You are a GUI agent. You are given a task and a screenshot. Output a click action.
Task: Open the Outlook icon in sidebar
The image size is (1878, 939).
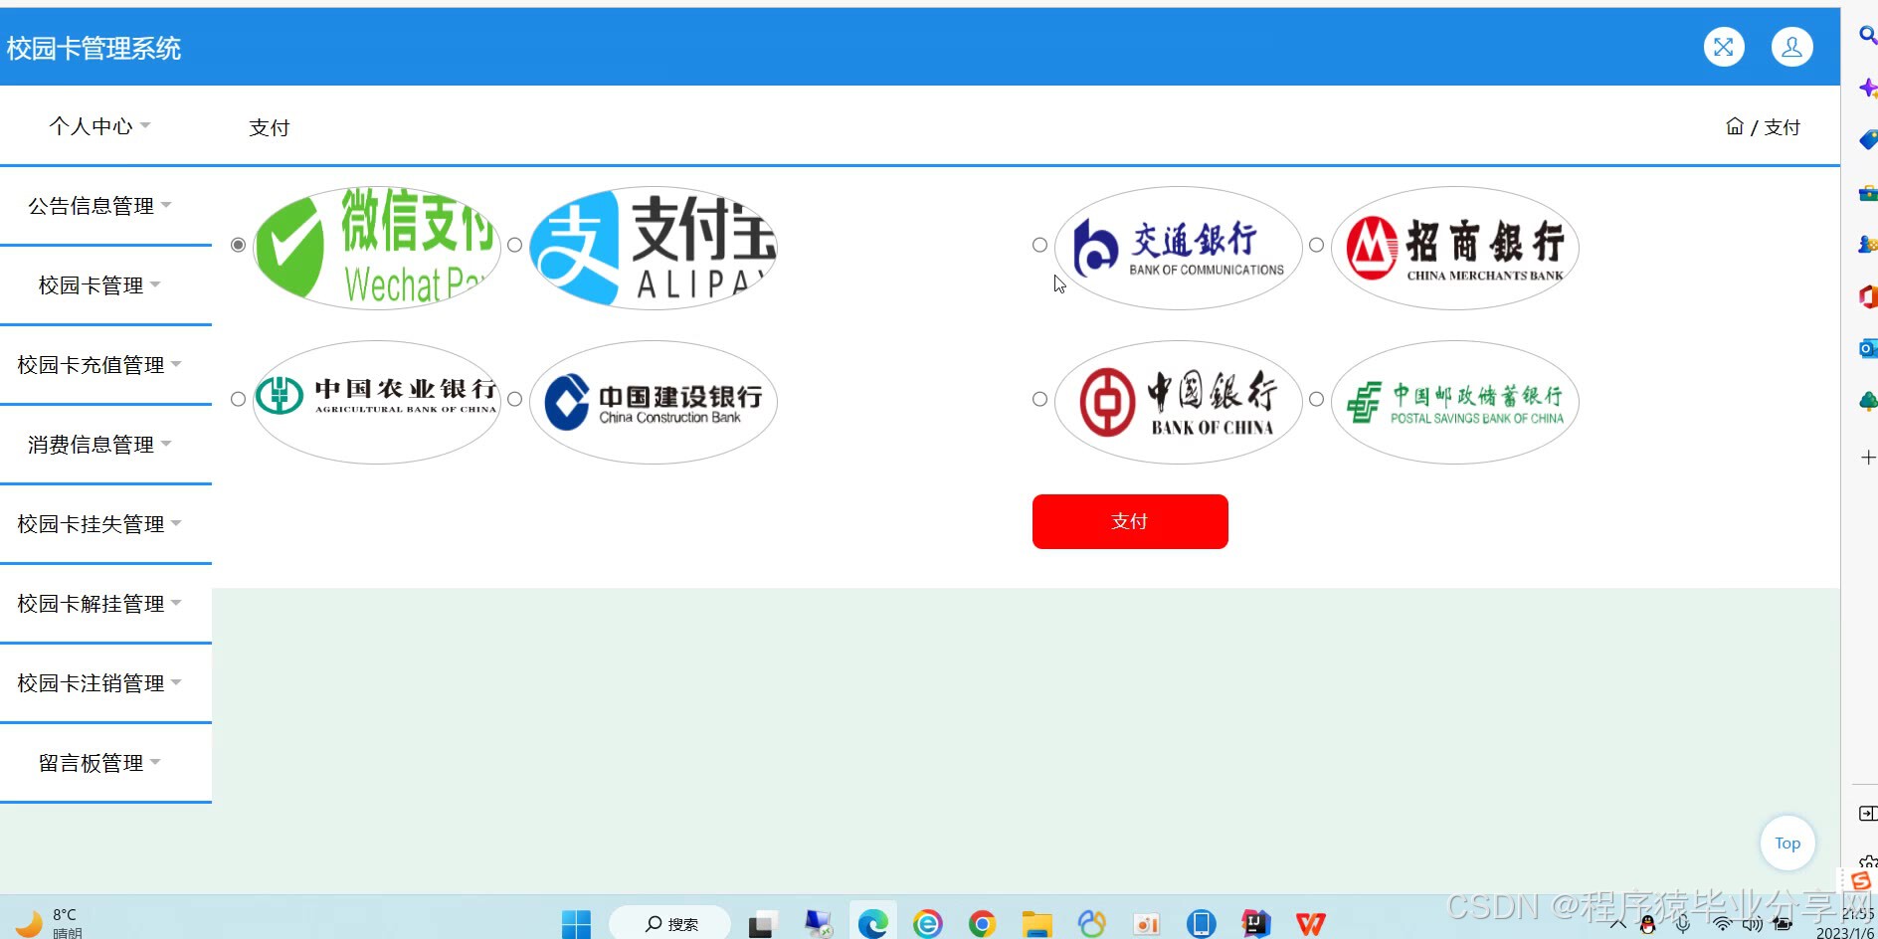(x=1868, y=348)
